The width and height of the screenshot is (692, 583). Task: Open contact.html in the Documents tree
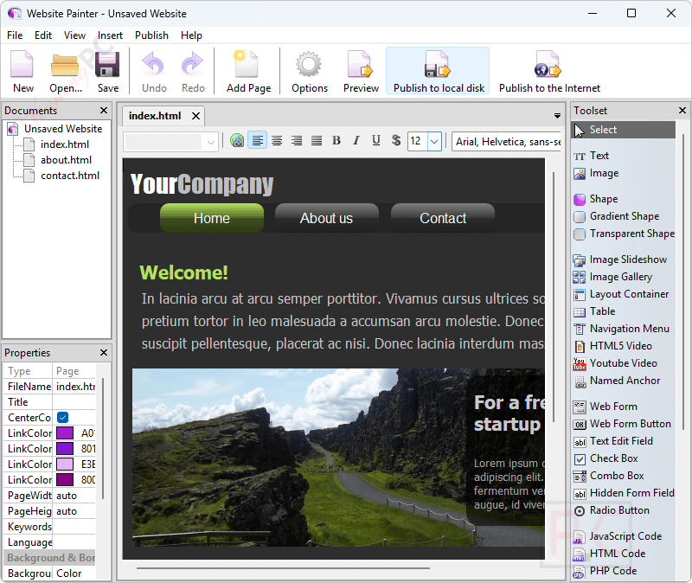click(70, 176)
